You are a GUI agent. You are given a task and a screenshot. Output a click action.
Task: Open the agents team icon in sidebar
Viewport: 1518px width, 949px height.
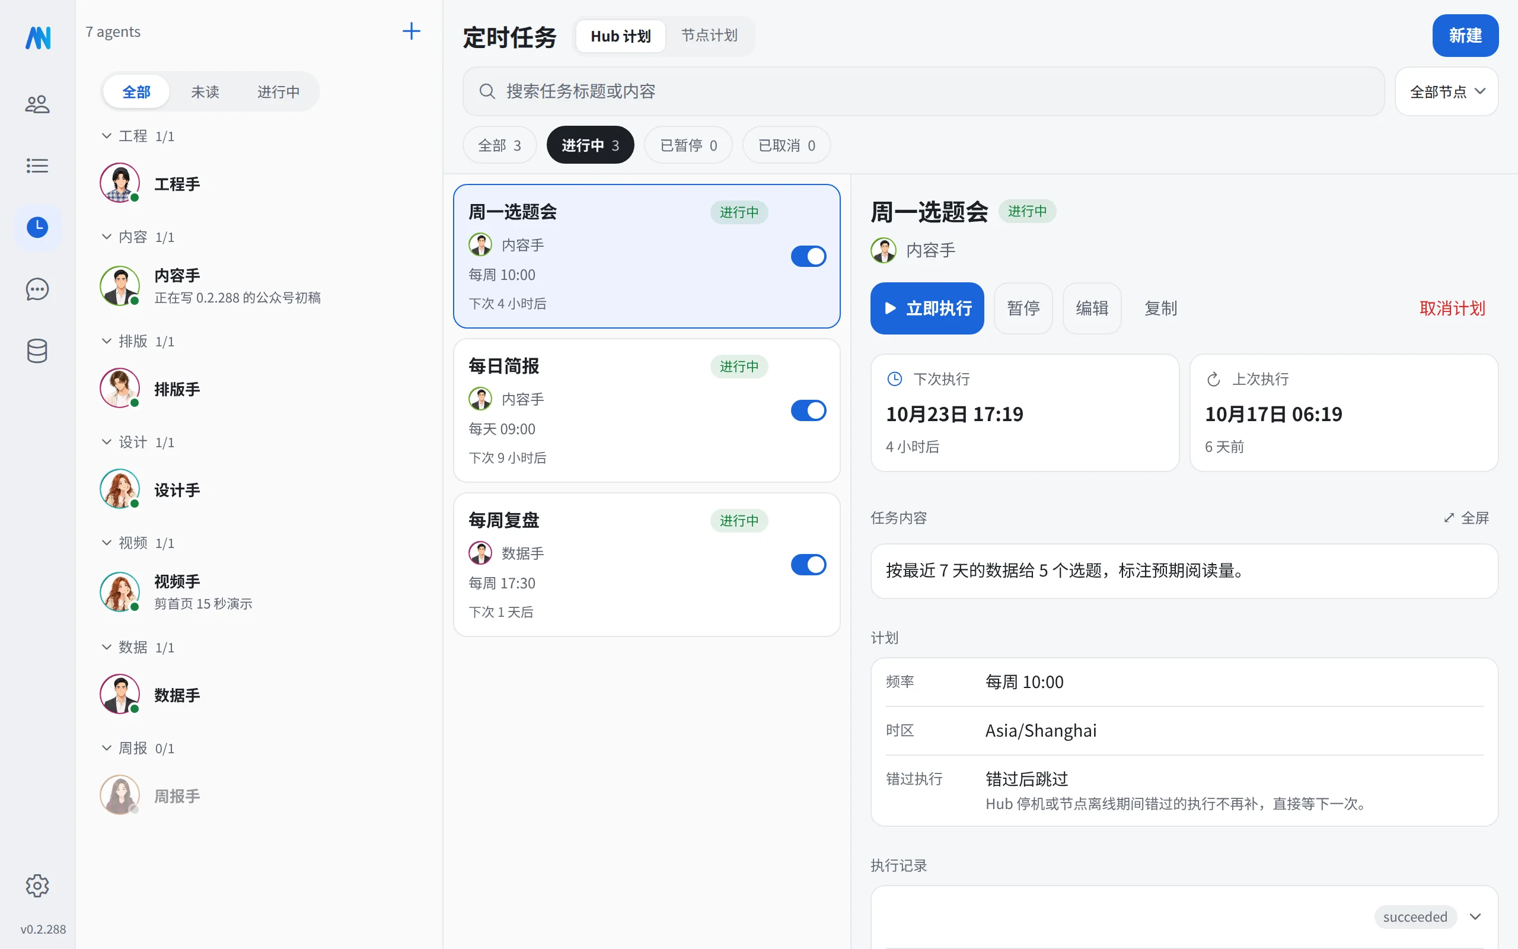pos(37,104)
